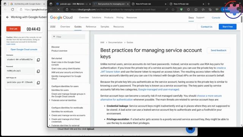Open Overview in Google Cloud top nav
Screen dimensions: 243x137
tap(84, 18)
